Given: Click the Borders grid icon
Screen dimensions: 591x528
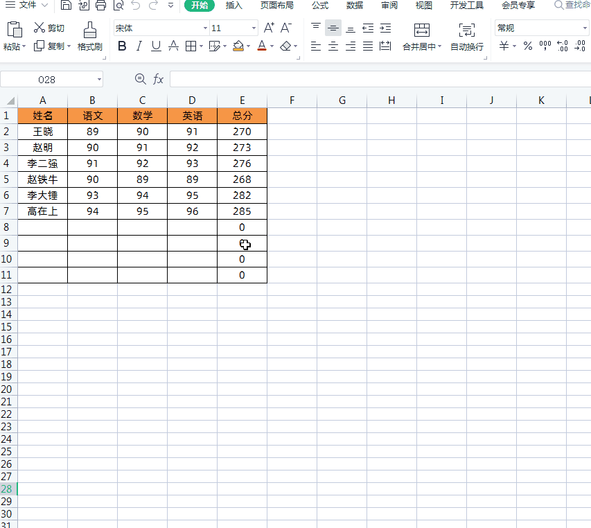Looking at the screenshot, I should pos(191,46).
